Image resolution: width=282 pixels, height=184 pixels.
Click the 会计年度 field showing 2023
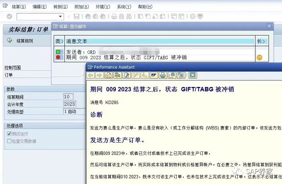click(69, 104)
